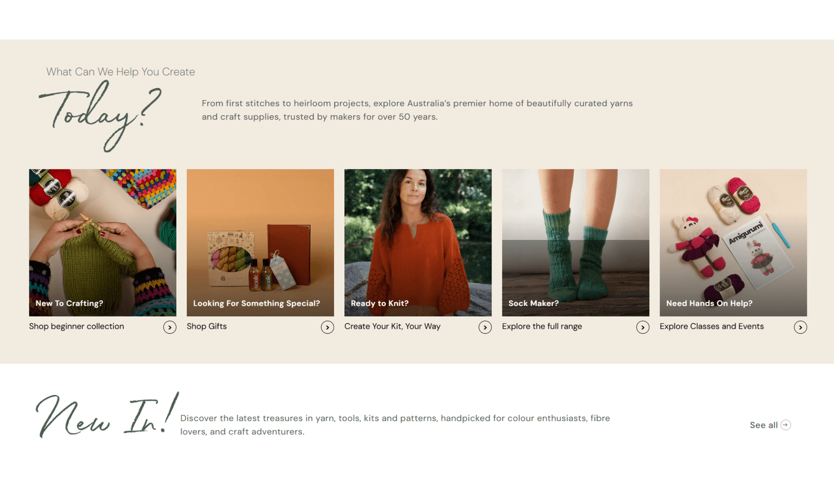Click the Sock Maker? caption text
834x500 pixels.
[x=533, y=303]
